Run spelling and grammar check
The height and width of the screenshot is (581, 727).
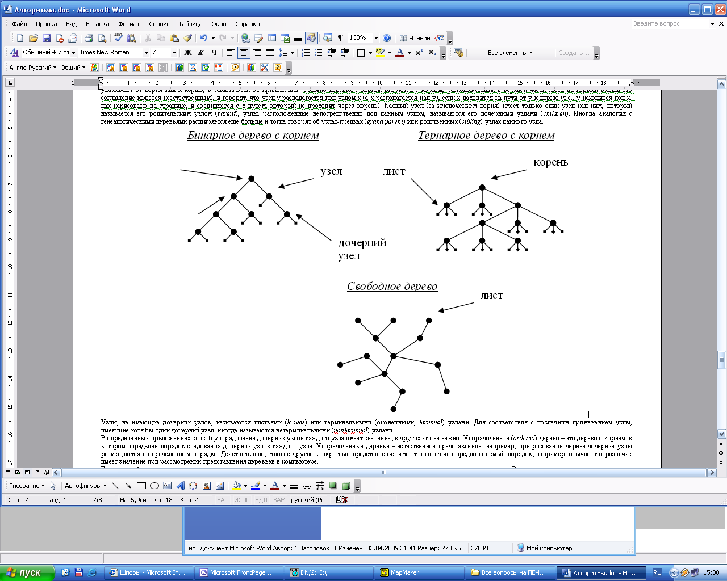[118, 38]
